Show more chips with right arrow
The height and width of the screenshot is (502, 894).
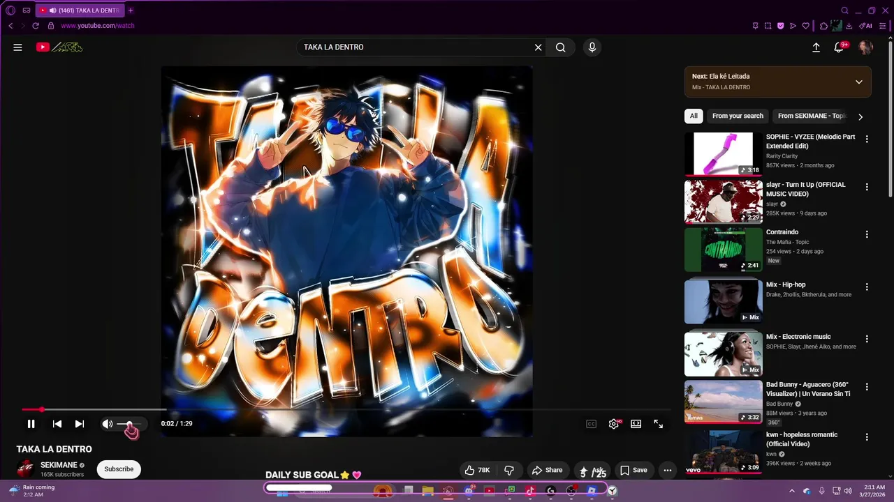860,116
